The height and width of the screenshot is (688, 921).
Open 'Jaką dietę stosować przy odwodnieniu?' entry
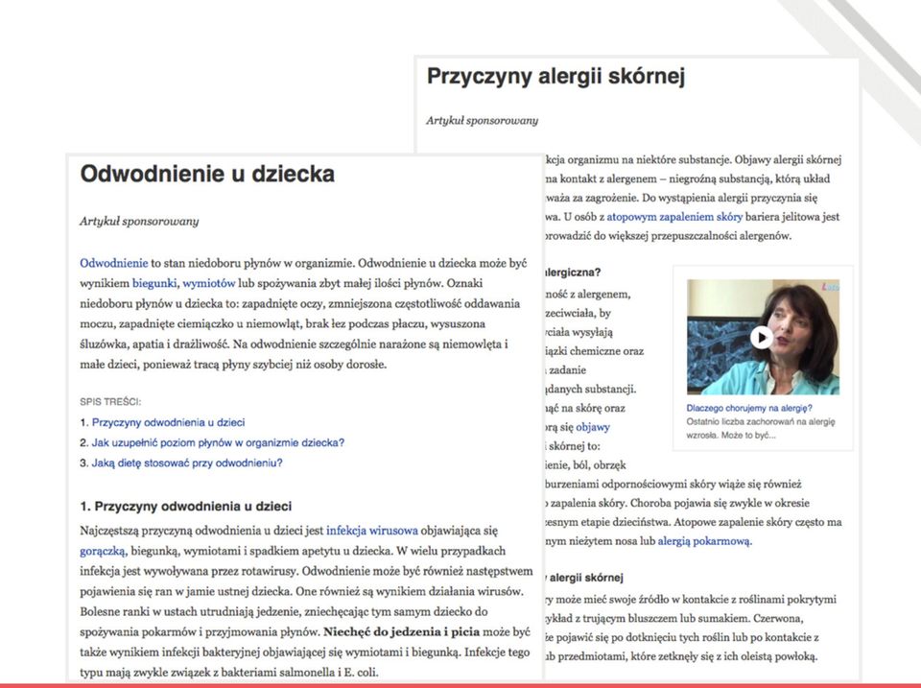pyautogui.click(x=187, y=463)
